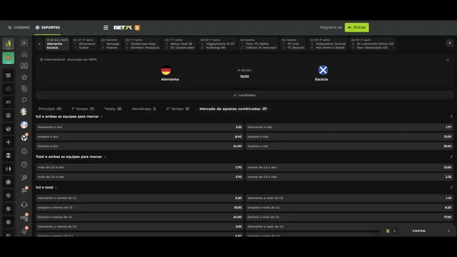The height and width of the screenshot is (257, 457).
Task: Select the AO VIVO sidebar icon
Action: 24,66
